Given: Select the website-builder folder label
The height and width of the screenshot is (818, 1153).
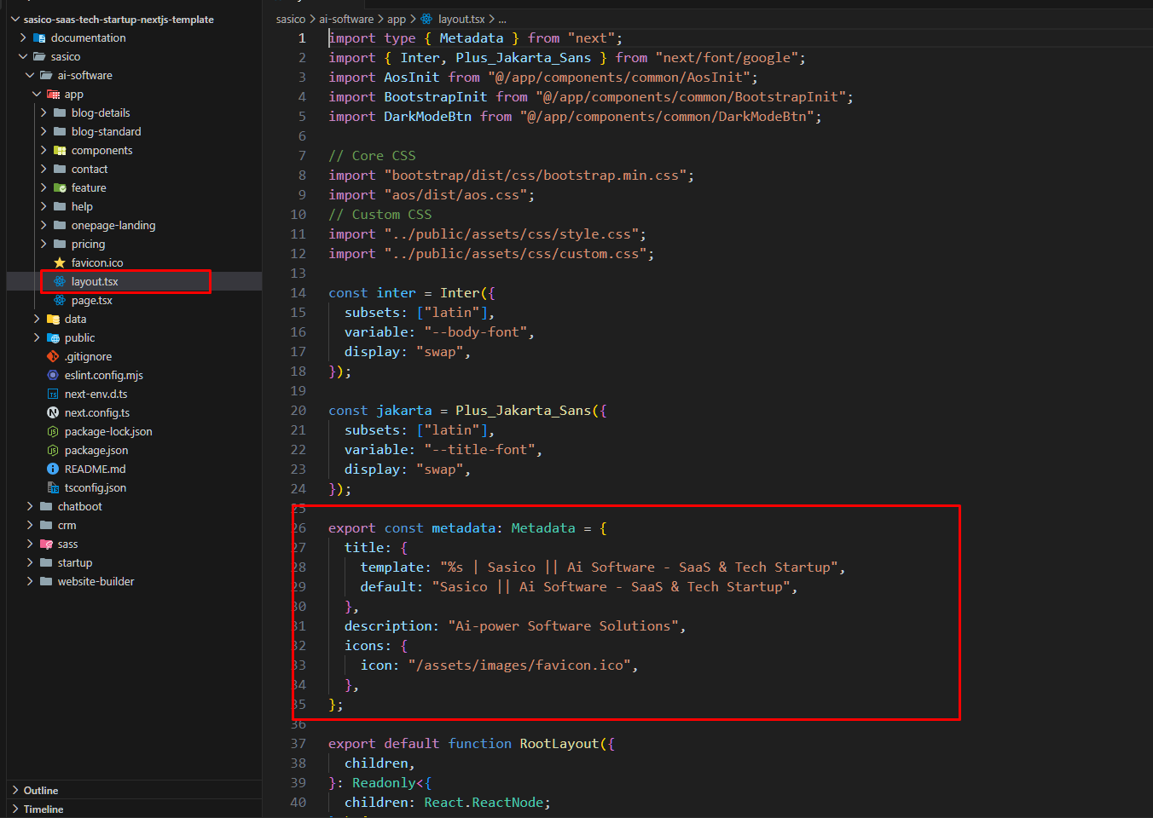Looking at the screenshot, I should pyautogui.click(x=96, y=581).
